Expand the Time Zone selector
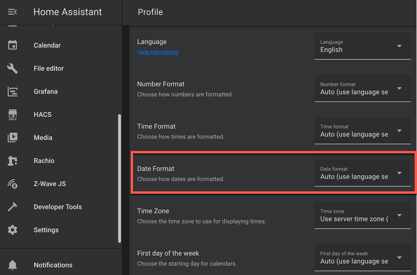The width and height of the screenshot is (417, 275). 362,215
